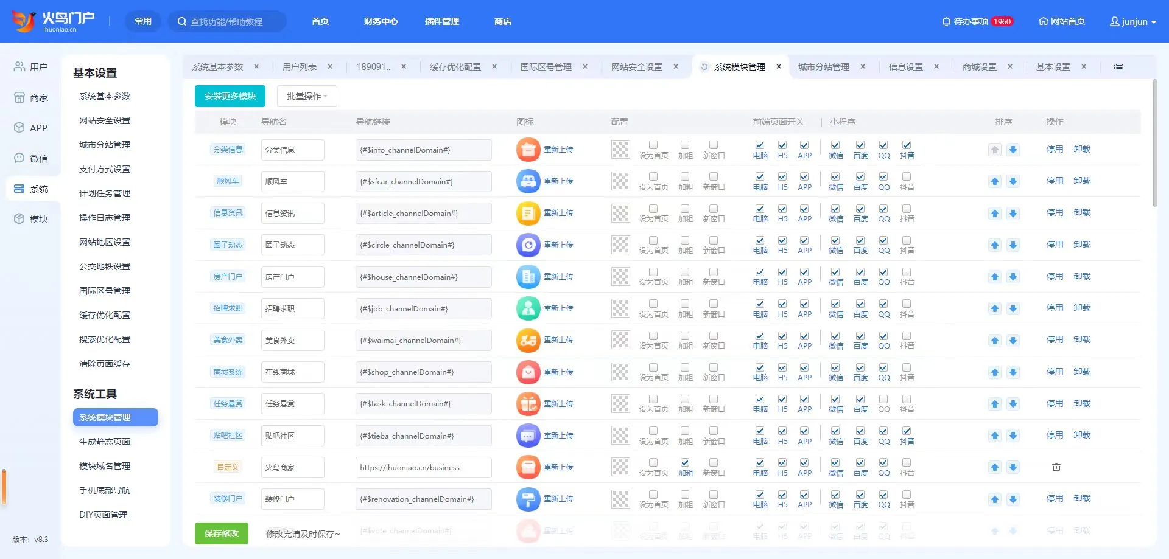Open 财务中心 in top navigation
1169x559 pixels.
381,21
